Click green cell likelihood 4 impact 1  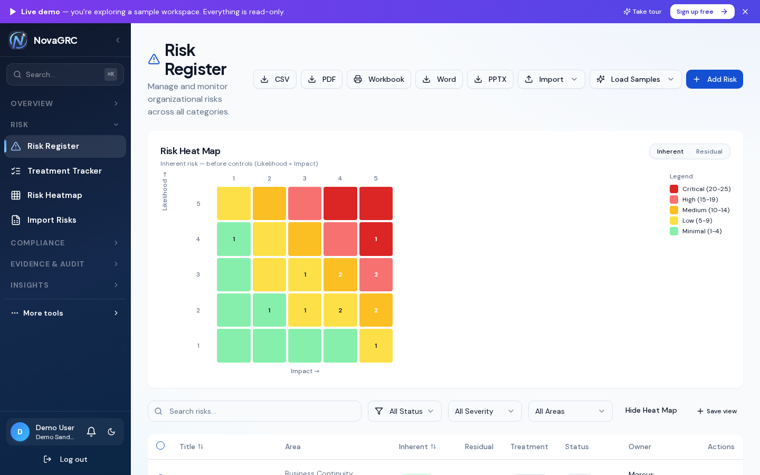234,239
